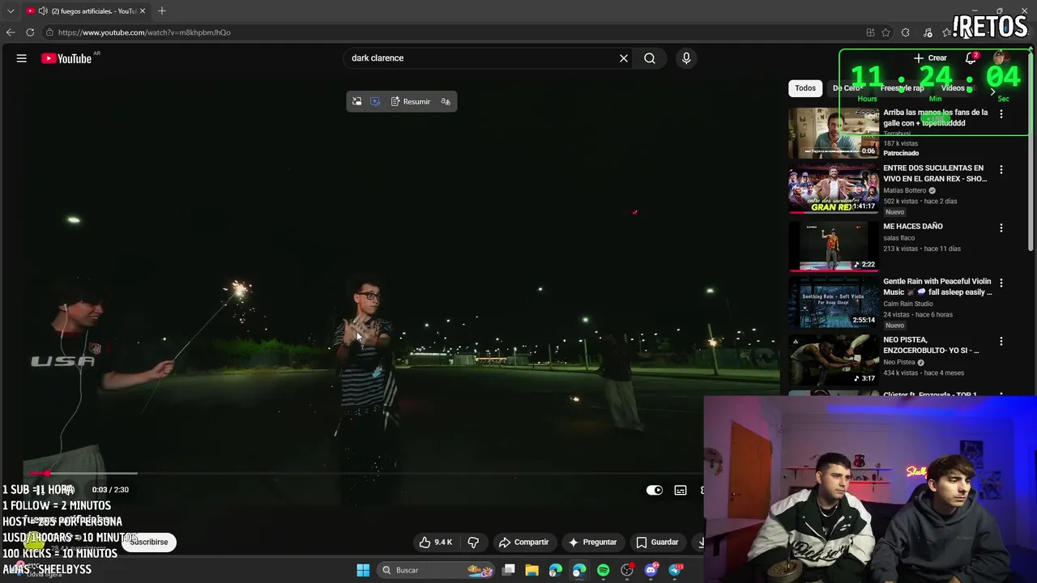Go to the YouTube home logo

click(x=66, y=58)
